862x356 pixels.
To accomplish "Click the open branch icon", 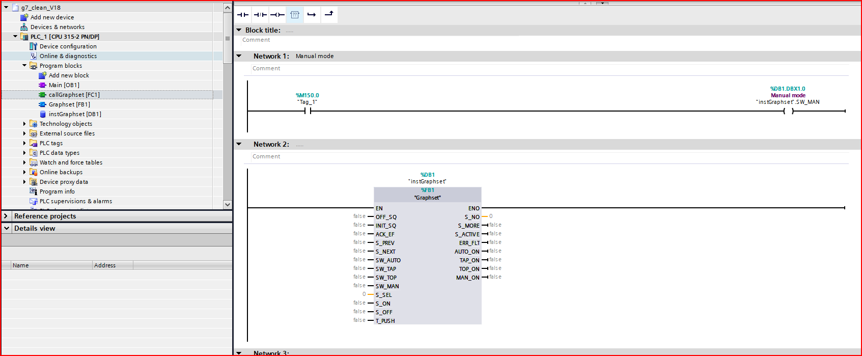I will click(x=312, y=15).
